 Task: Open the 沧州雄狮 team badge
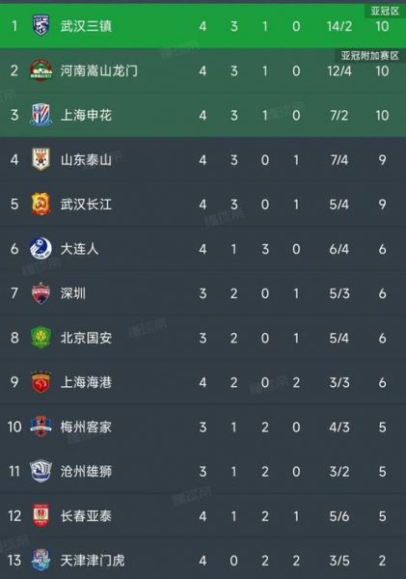click(41, 471)
